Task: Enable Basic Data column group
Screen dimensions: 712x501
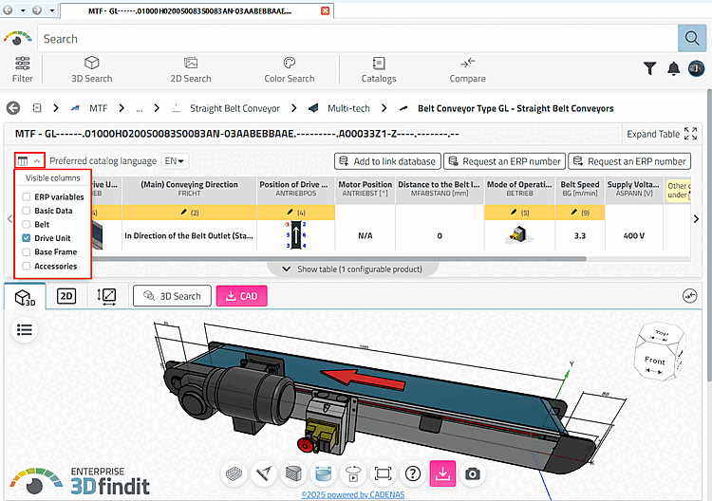Action: tap(27, 211)
